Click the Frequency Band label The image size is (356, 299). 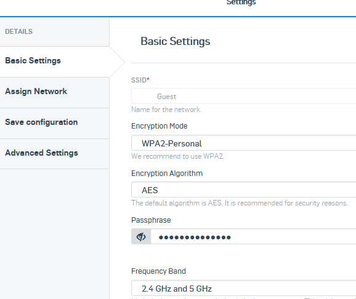tap(158, 271)
